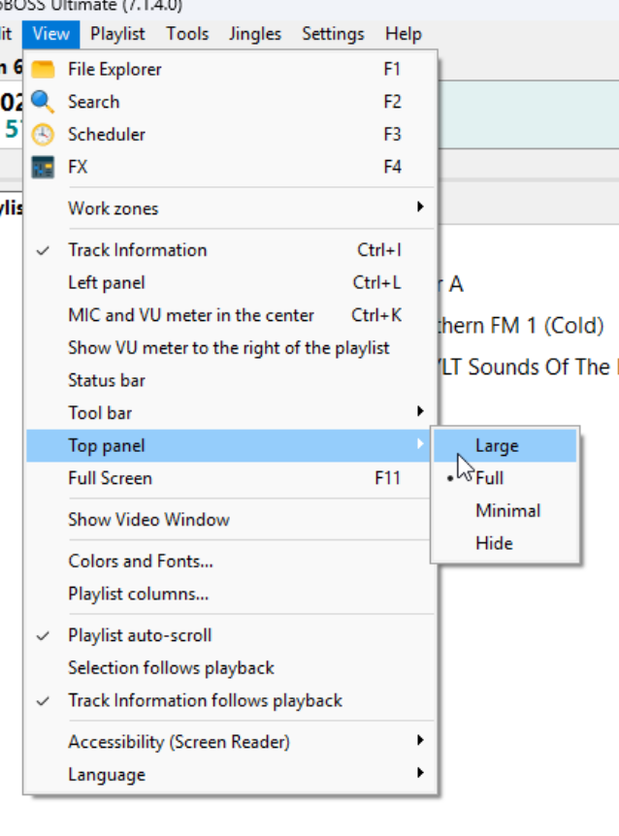Toggle the Status bar option
The image size is (619, 836).
pyautogui.click(x=230, y=380)
